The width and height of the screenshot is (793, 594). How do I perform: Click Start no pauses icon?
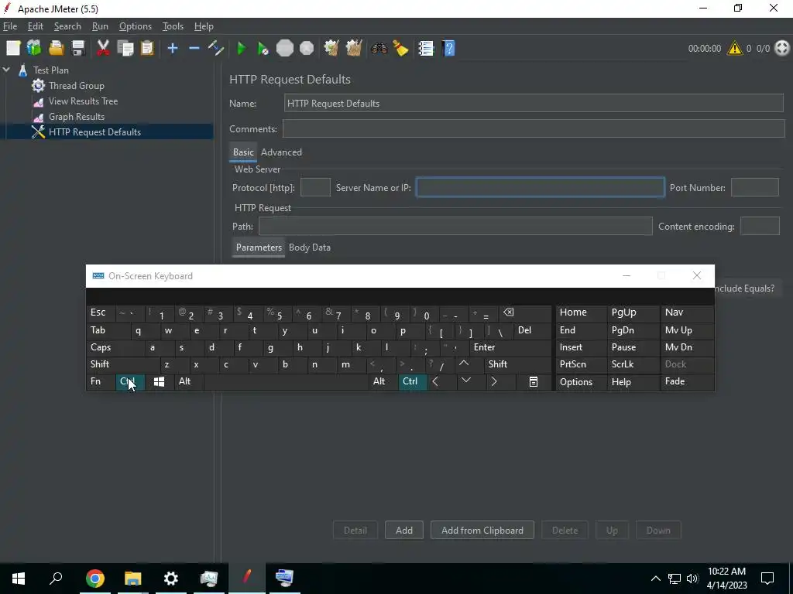[x=263, y=49]
